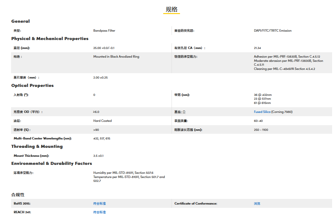Viewport: 336px width, 221px height.
Task: Click Environmental & Durability Factors heading
Action: (x=52, y=163)
